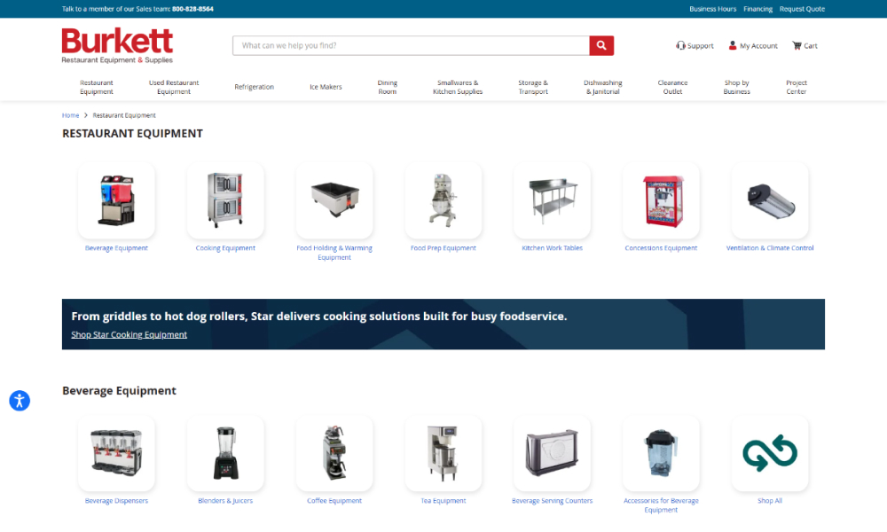Viewport: 887px width, 532px height.
Task: Open the Shop by Business menu
Action: tap(736, 86)
